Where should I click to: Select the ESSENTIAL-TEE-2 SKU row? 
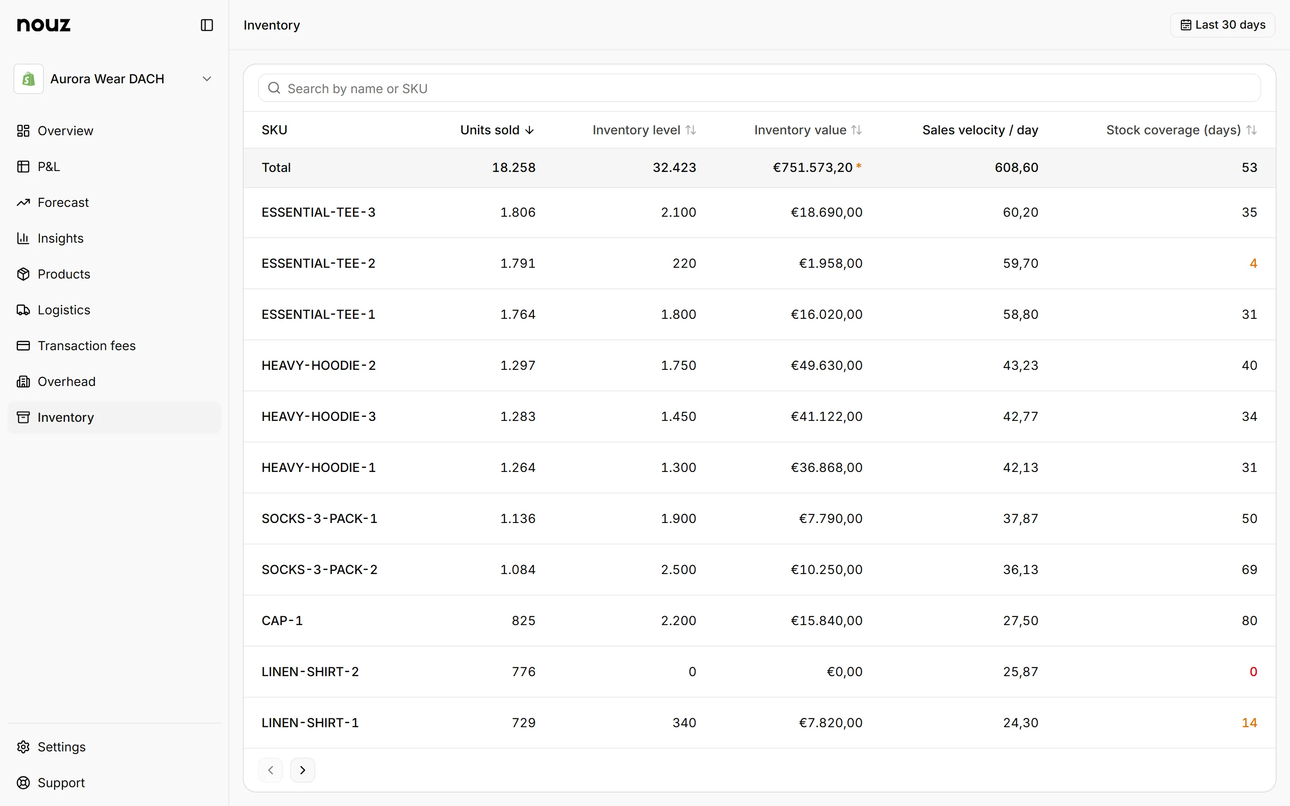759,263
